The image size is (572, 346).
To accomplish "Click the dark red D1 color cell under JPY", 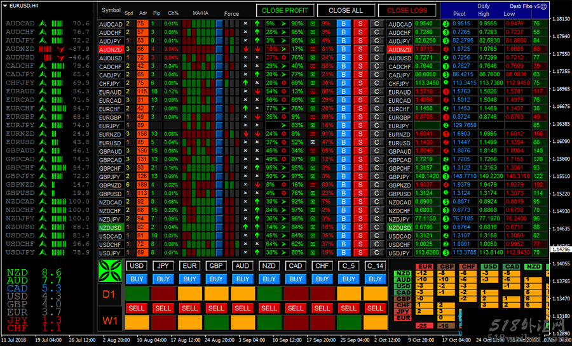I will 163,293.
